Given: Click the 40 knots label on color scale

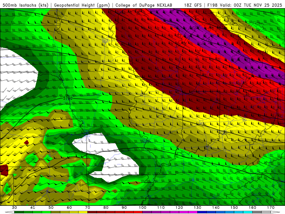Looking at the screenshot, I should (32, 208).
